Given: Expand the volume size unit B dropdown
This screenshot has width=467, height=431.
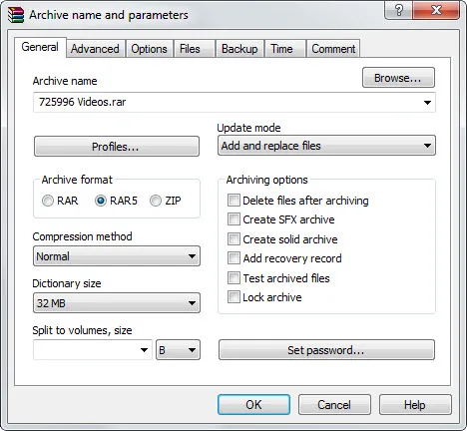Looking at the screenshot, I should [178, 350].
